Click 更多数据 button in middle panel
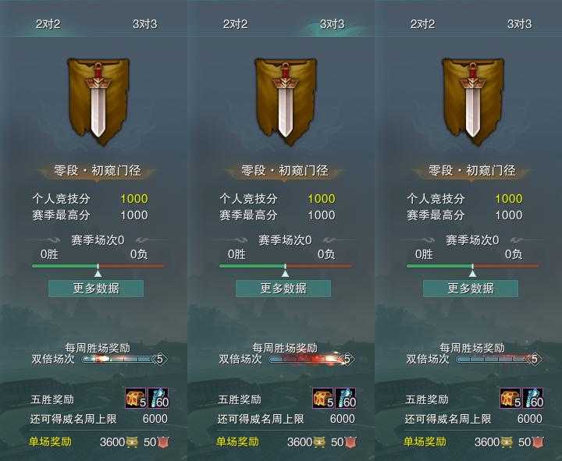This screenshot has height=461, width=562. coord(283,289)
